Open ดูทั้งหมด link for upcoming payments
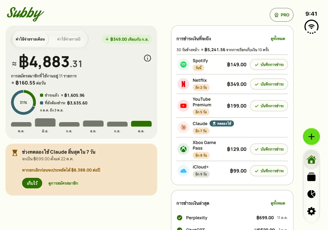Viewport: 328px width, 230px height. (278, 39)
